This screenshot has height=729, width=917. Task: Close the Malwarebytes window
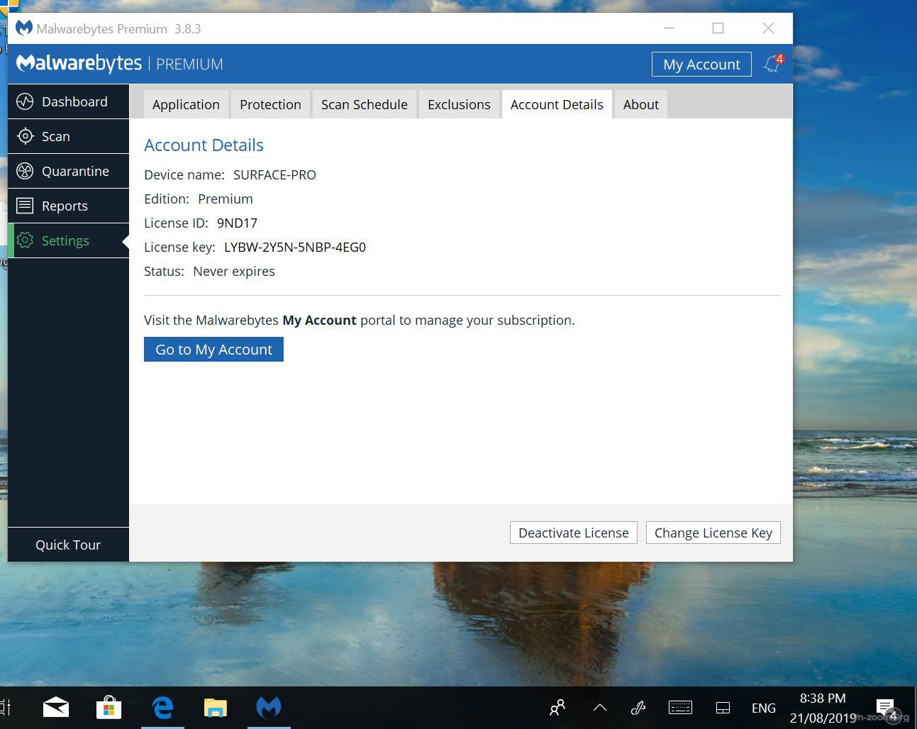(768, 28)
